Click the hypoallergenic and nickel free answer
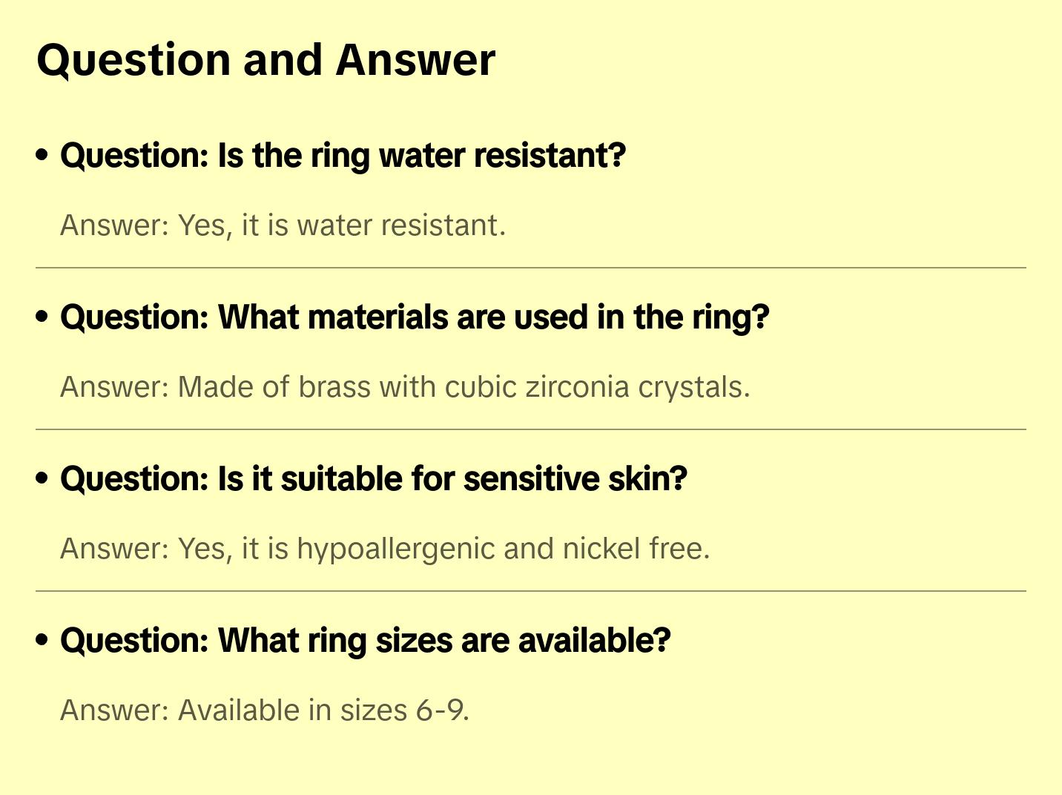1062x795 pixels. coord(385,549)
